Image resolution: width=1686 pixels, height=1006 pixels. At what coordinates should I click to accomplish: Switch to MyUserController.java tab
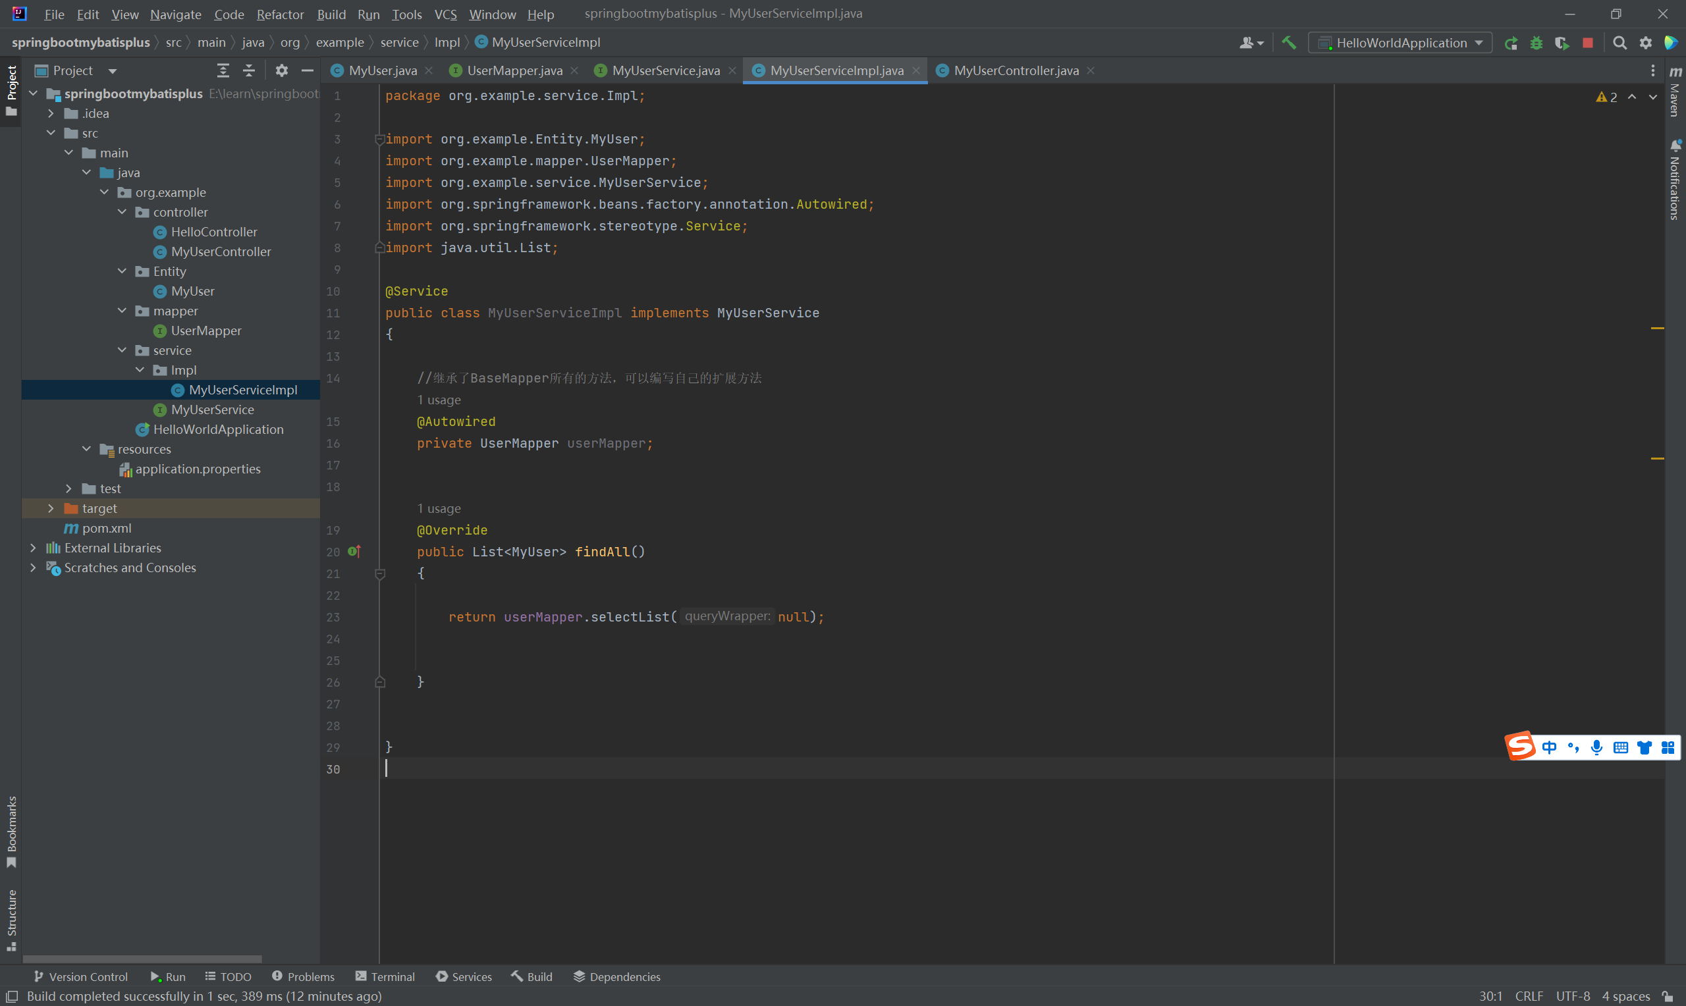(1016, 70)
